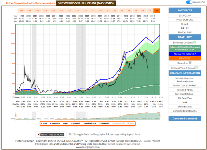Show the 7Y time range
Screen dimensions: 207x150
pyautogui.click(x=122, y=11)
